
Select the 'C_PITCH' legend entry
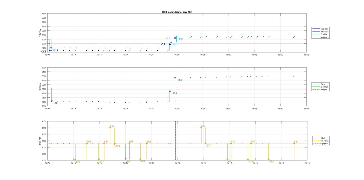click(321, 87)
